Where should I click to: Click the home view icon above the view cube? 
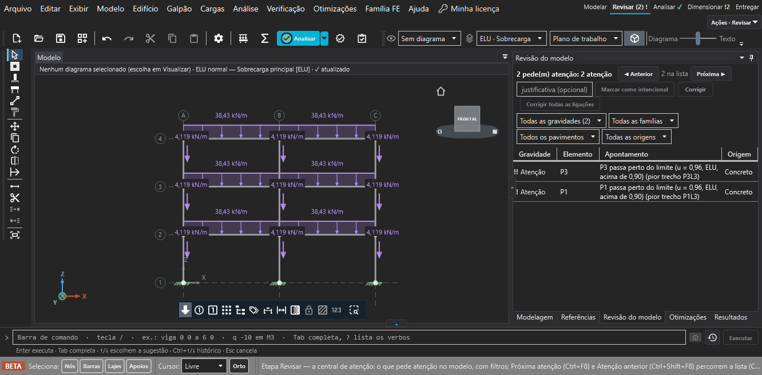(x=440, y=91)
